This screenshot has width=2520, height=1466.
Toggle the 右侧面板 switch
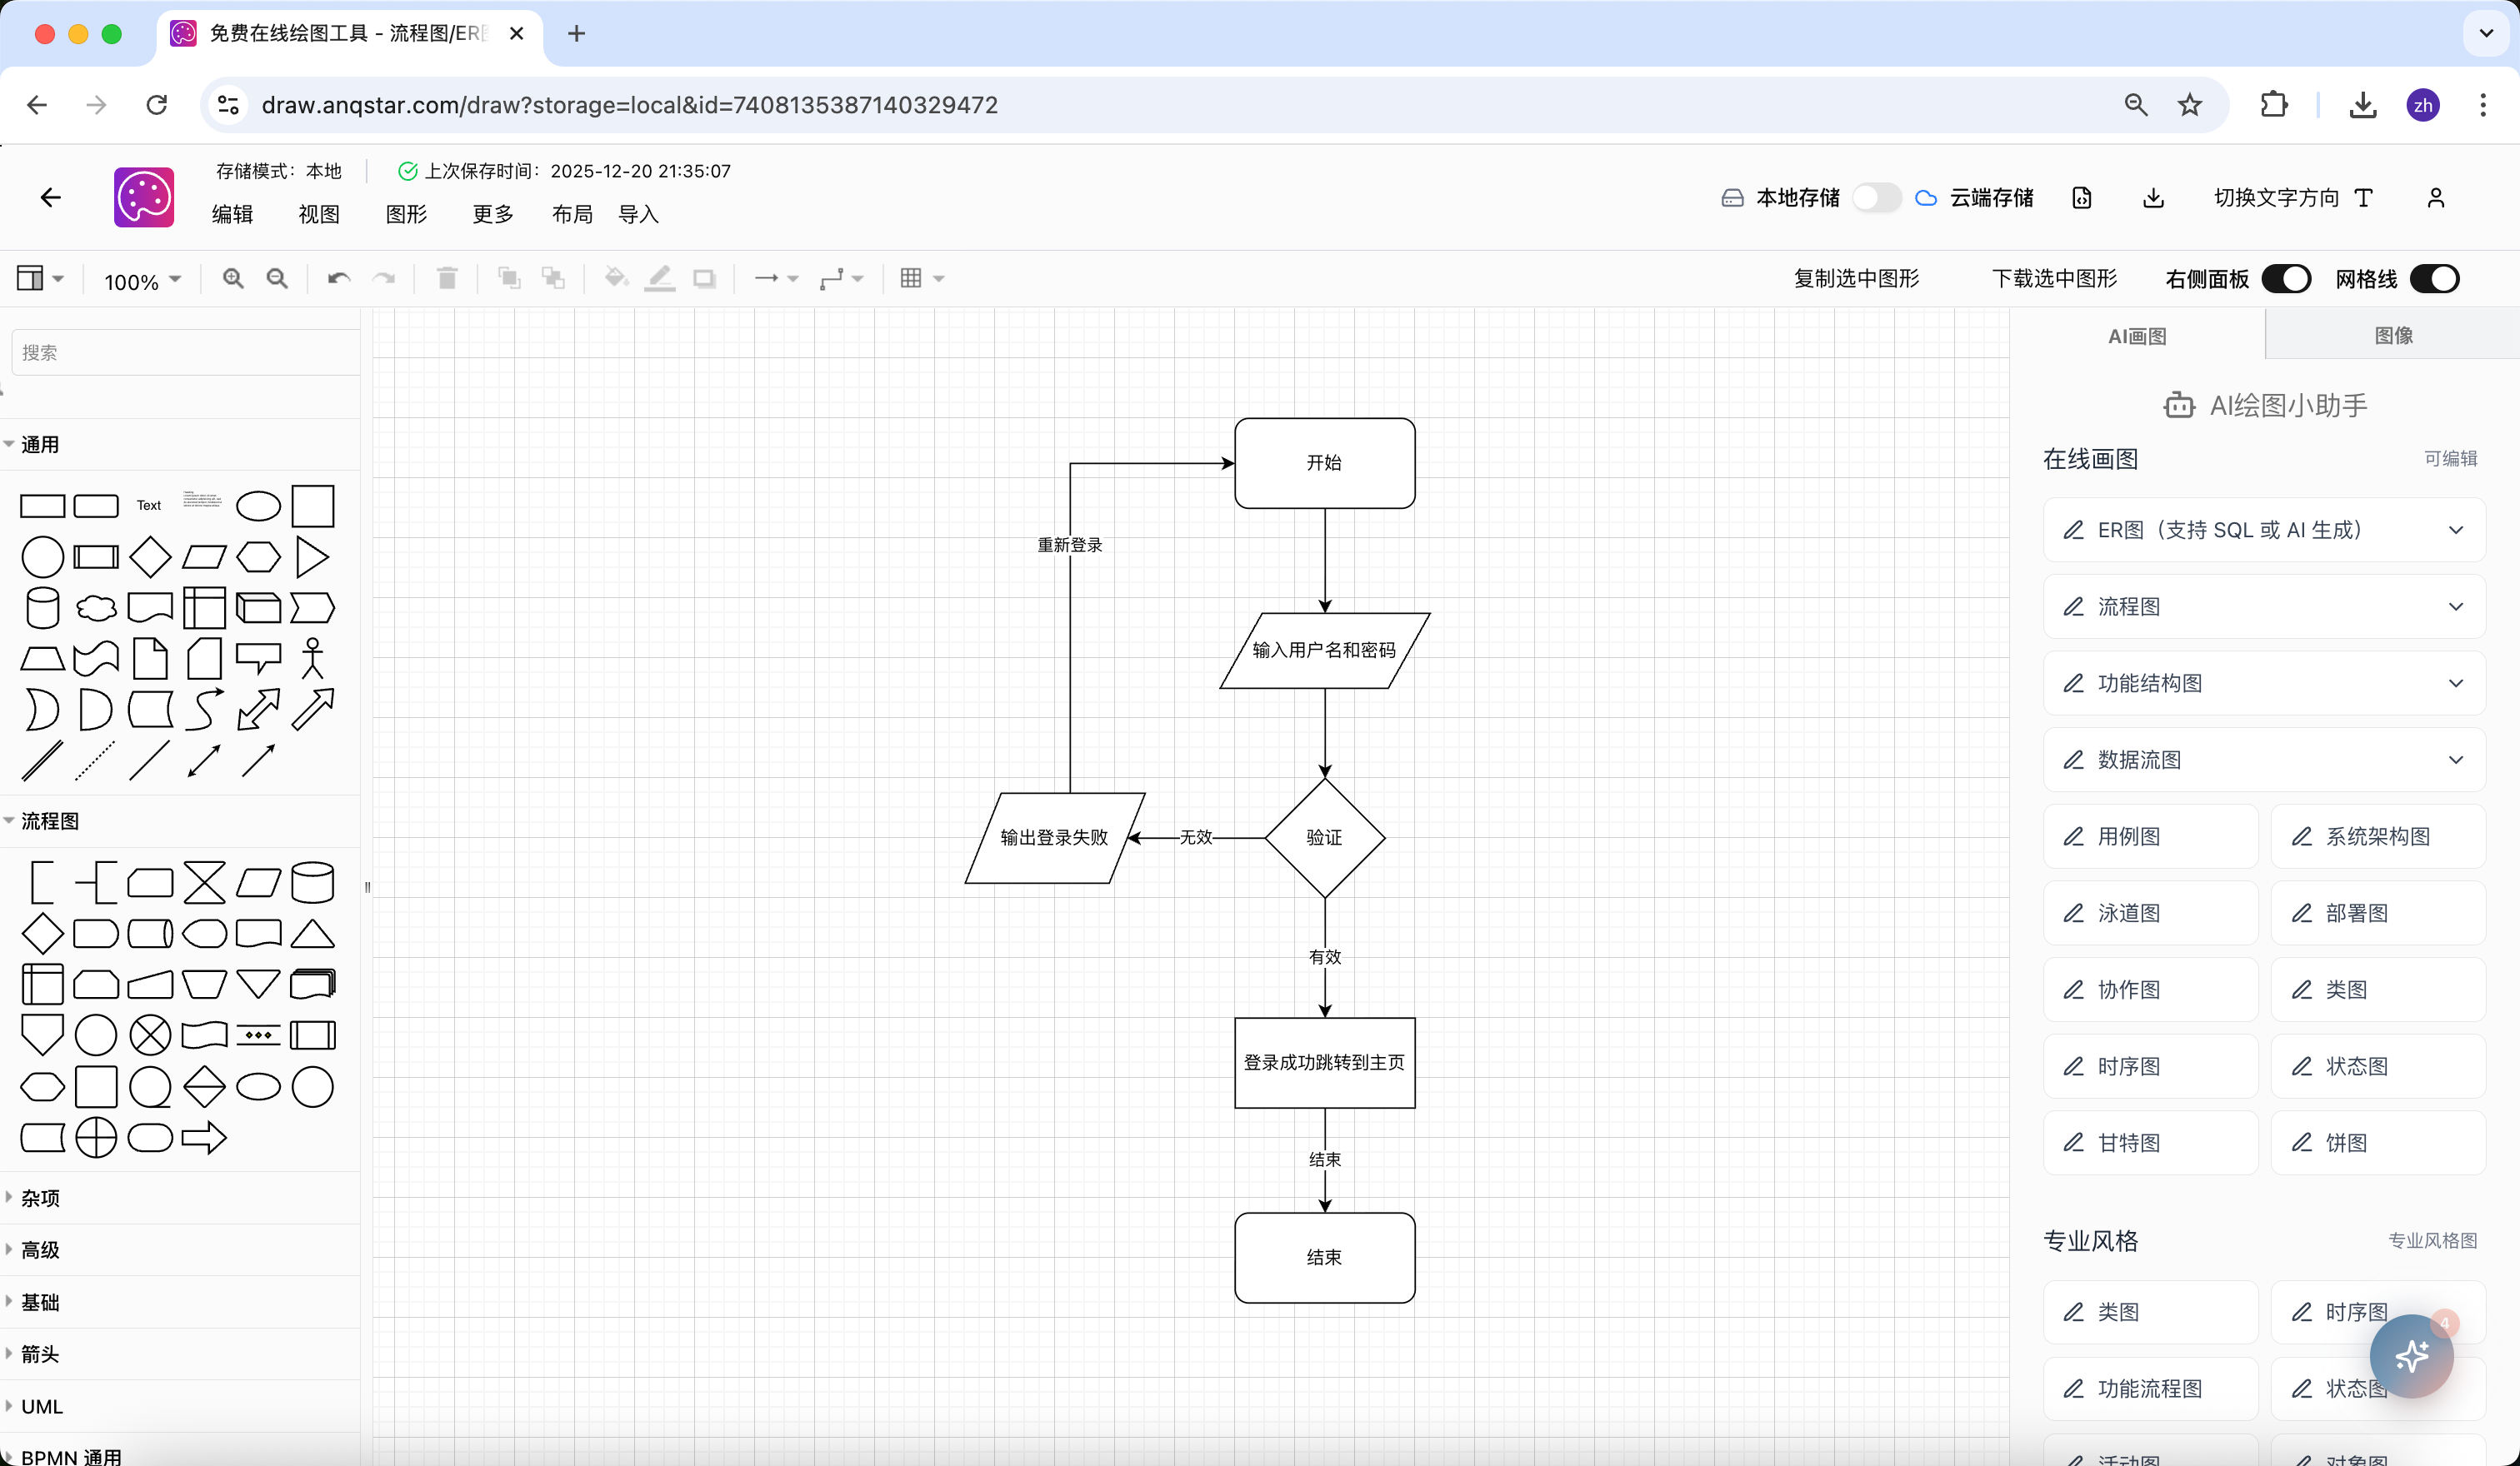tap(2286, 279)
